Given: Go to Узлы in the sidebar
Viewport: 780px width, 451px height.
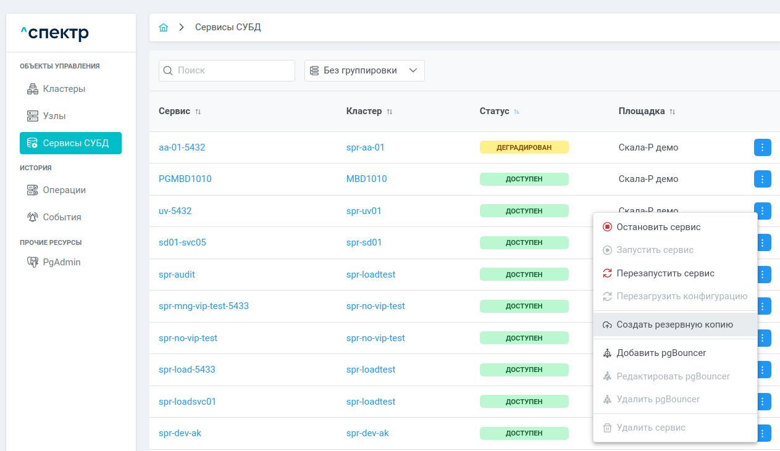Looking at the screenshot, I should pos(54,116).
